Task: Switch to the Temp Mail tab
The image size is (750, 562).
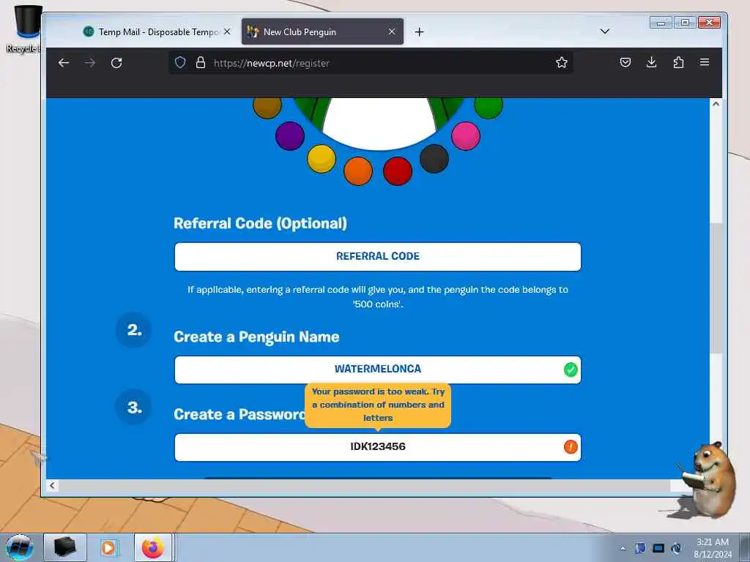Action: point(155,32)
